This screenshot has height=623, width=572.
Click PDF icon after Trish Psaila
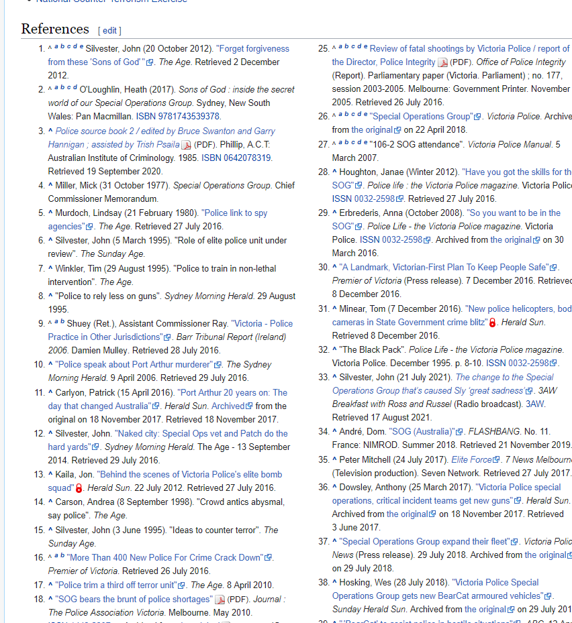point(187,145)
